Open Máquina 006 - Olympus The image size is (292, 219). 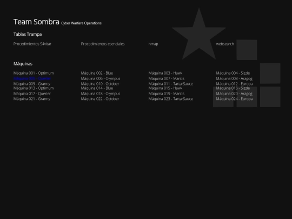tap(101, 78)
